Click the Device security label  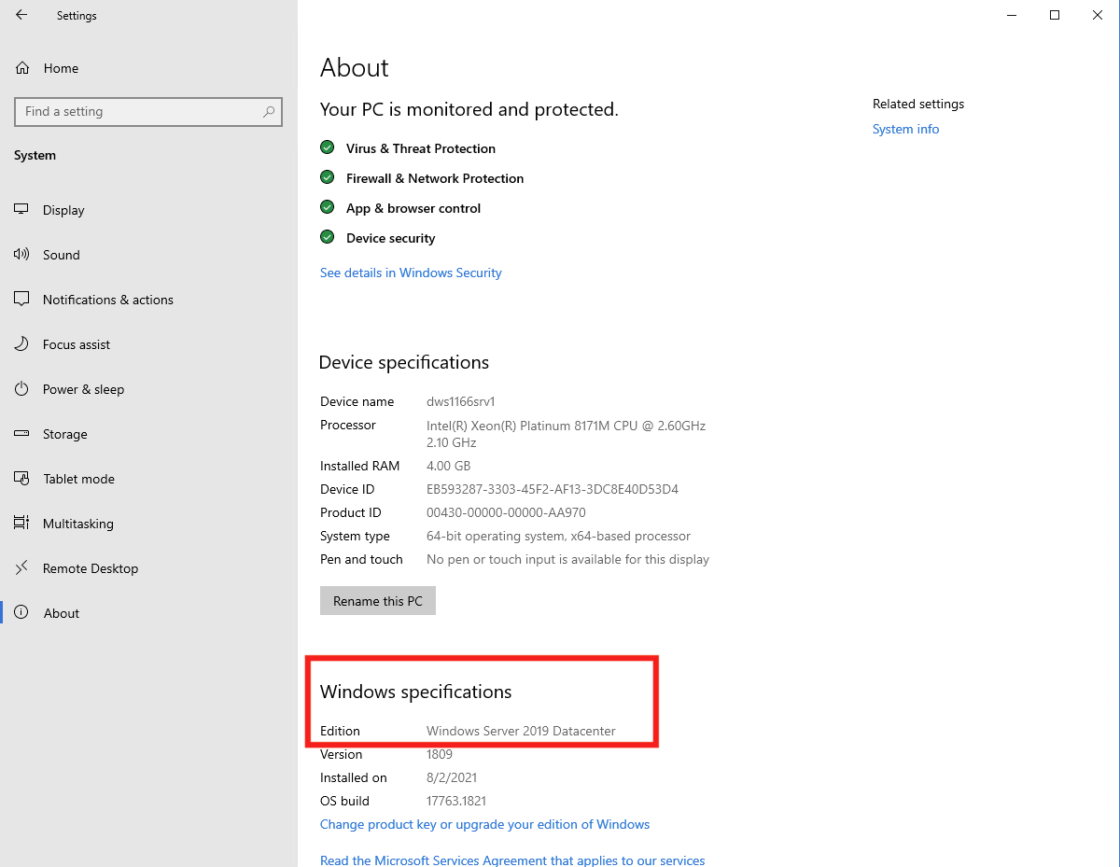pos(390,238)
